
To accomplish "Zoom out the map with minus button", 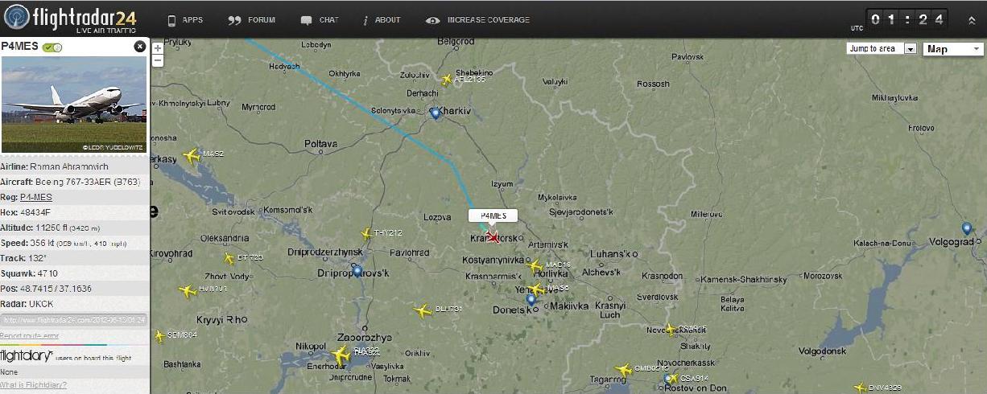I will click(158, 60).
